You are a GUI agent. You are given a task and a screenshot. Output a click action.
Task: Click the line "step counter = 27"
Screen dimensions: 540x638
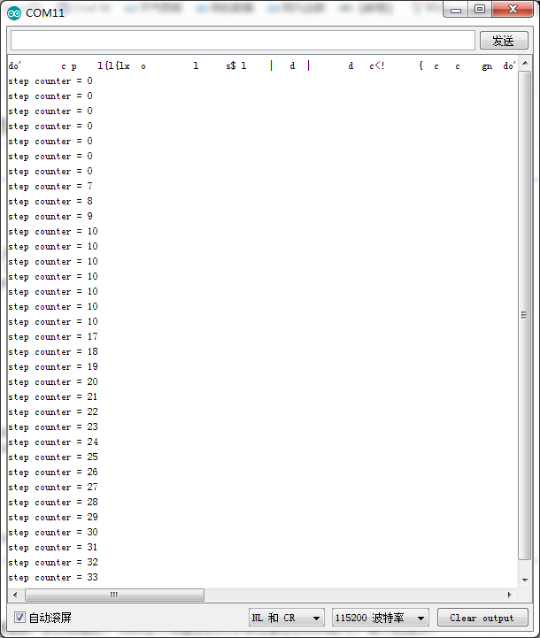click(x=53, y=488)
